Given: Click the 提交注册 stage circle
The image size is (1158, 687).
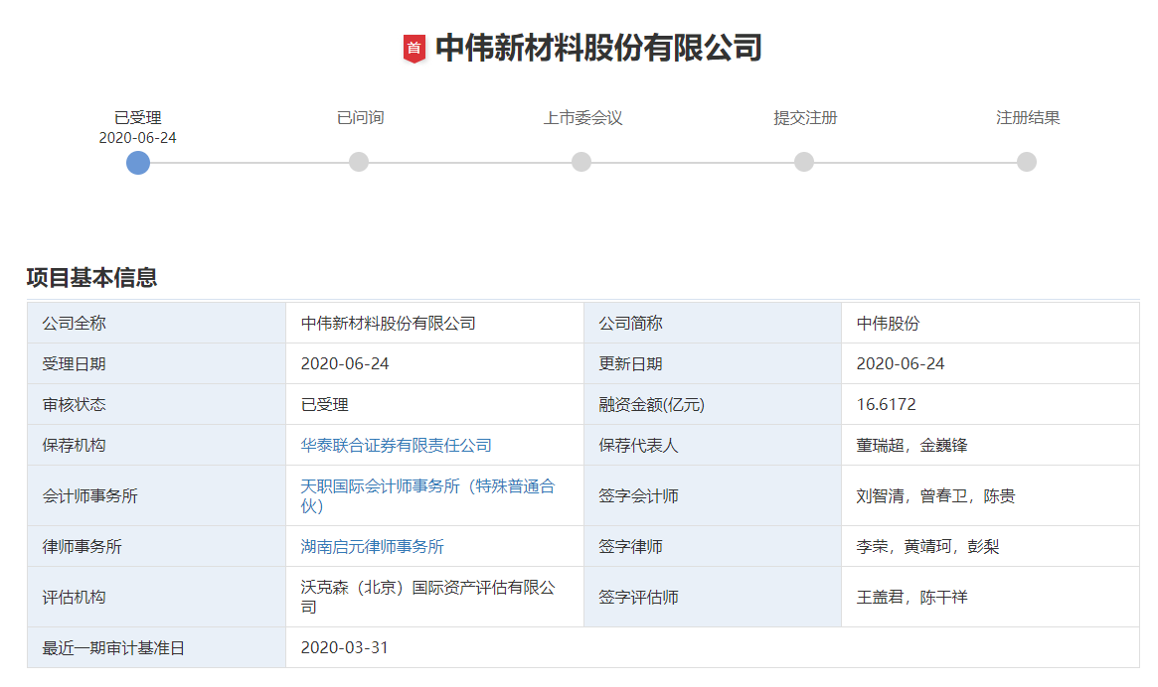Looking at the screenshot, I should (x=804, y=162).
